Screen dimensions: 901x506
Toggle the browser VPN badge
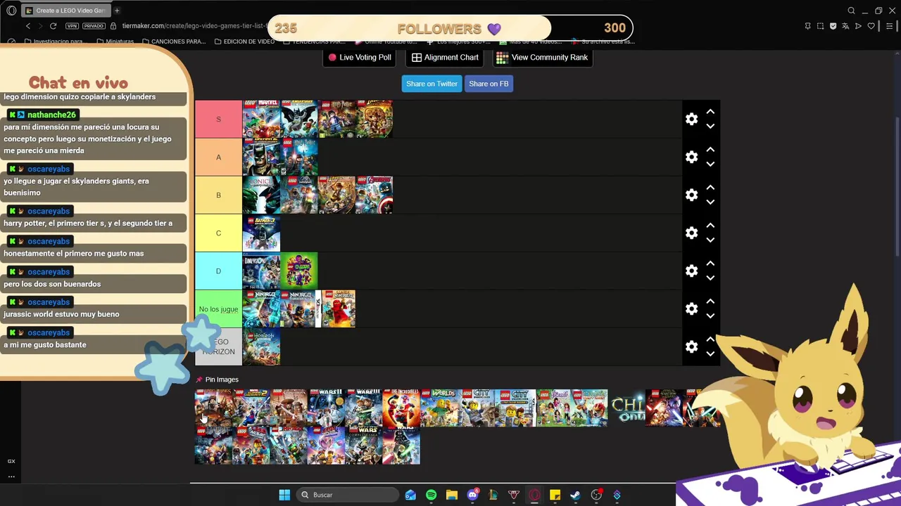tap(72, 26)
